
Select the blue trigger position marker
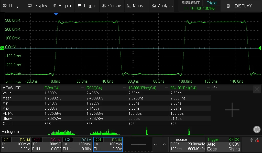point(56,14)
